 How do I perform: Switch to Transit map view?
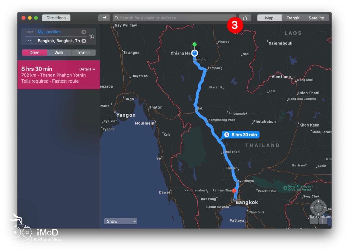(293, 18)
